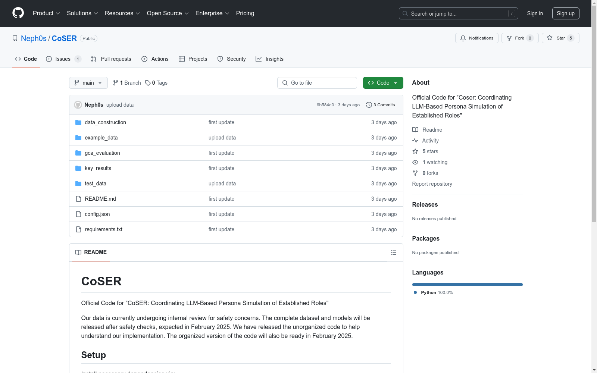Open the gca_evaluation folder name
The height and width of the screenshot is (373, 597).
tap(102, 153)
